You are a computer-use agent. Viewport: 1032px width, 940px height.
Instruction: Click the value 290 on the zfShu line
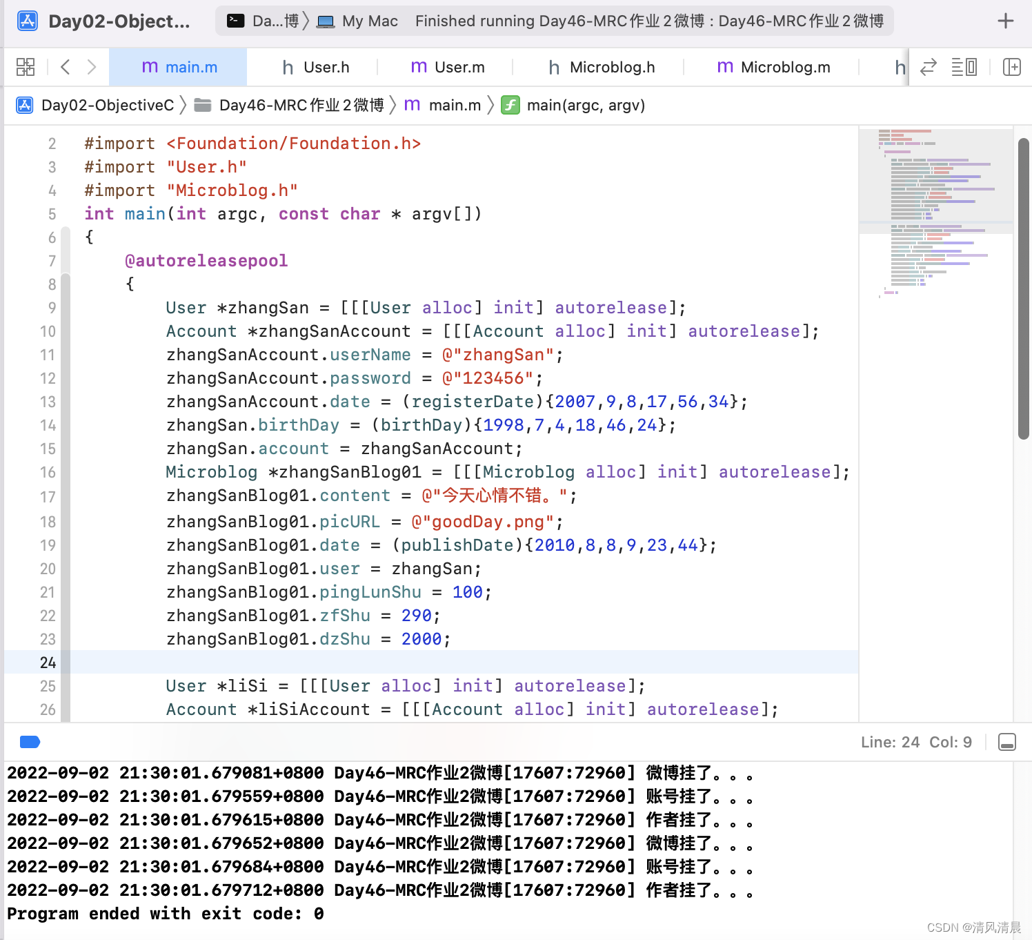coord(417,616)
